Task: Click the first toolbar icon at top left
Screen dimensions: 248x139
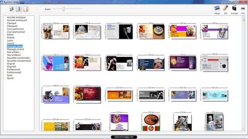Action: 12,9
